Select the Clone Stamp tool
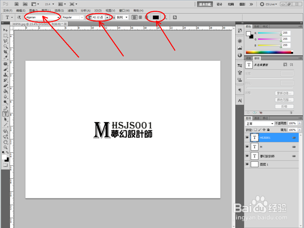Screen dimensions: 304x228 [5, 75]
